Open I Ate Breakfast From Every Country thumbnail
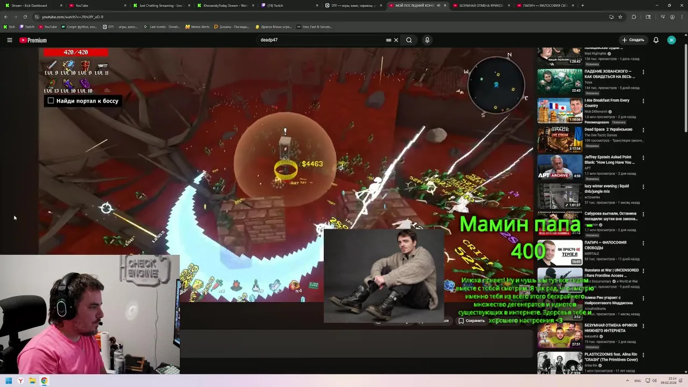The image size is (688, 387). click(x=560, y=110)
